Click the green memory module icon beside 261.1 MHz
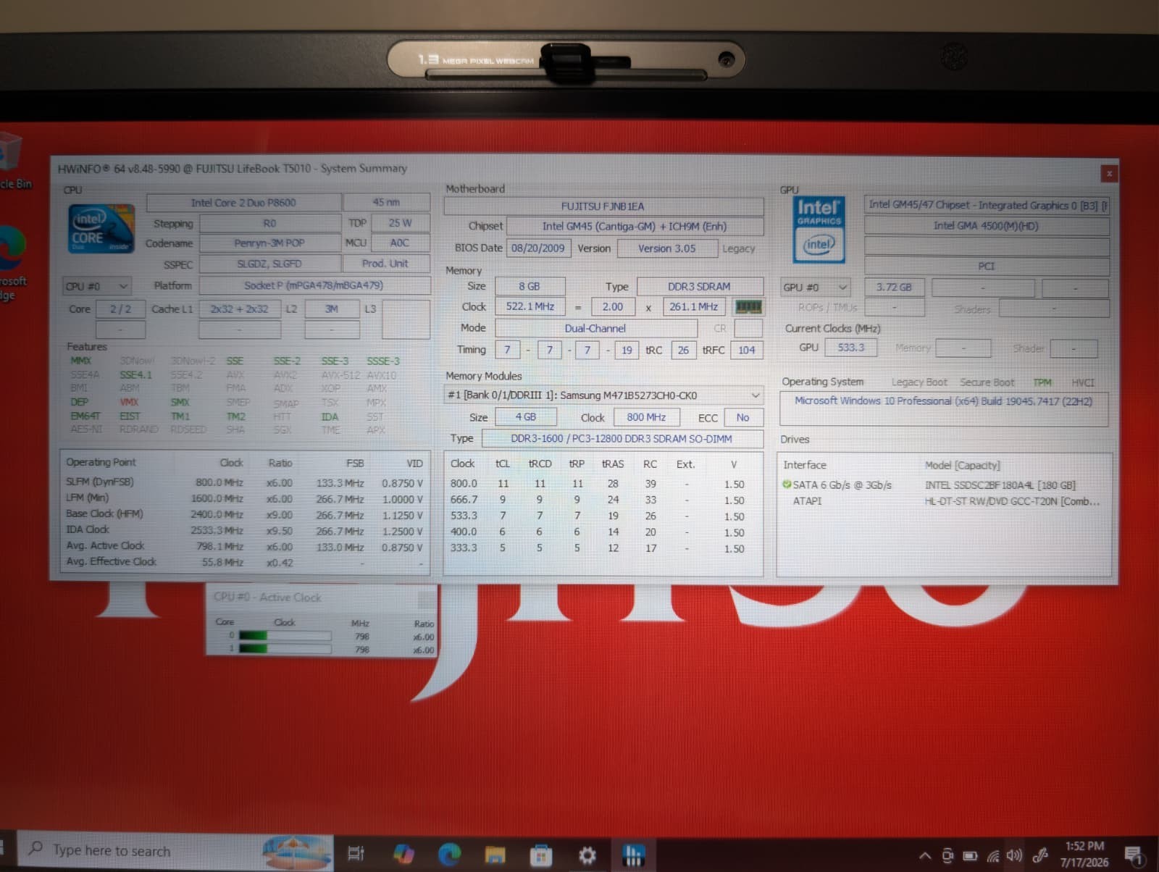Screen dimensions: 1159x872 (x=748, y=306)
